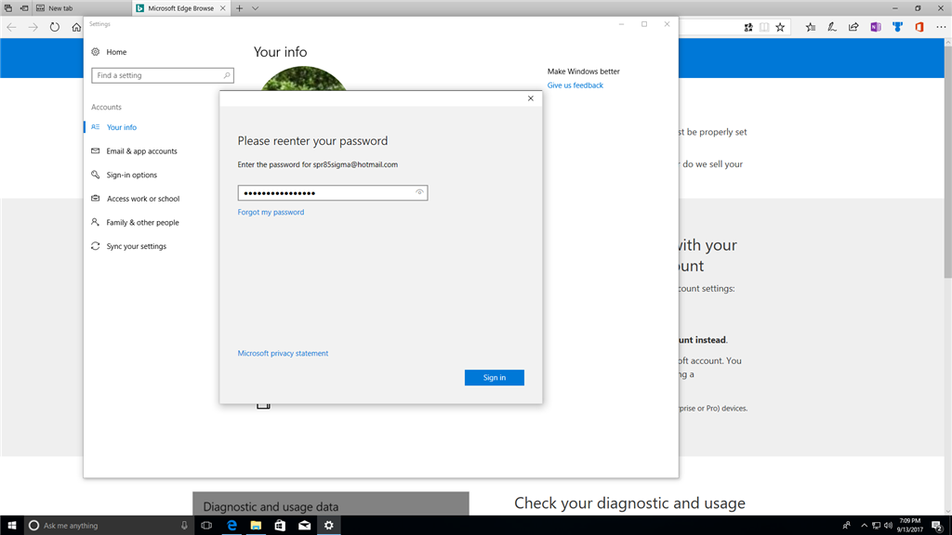Click the Edge back arrow
952x535 pixels.
[x=11, y=27]
